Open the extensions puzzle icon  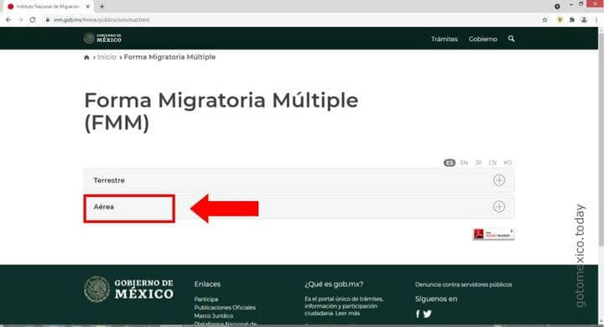(x=571, y=19)
